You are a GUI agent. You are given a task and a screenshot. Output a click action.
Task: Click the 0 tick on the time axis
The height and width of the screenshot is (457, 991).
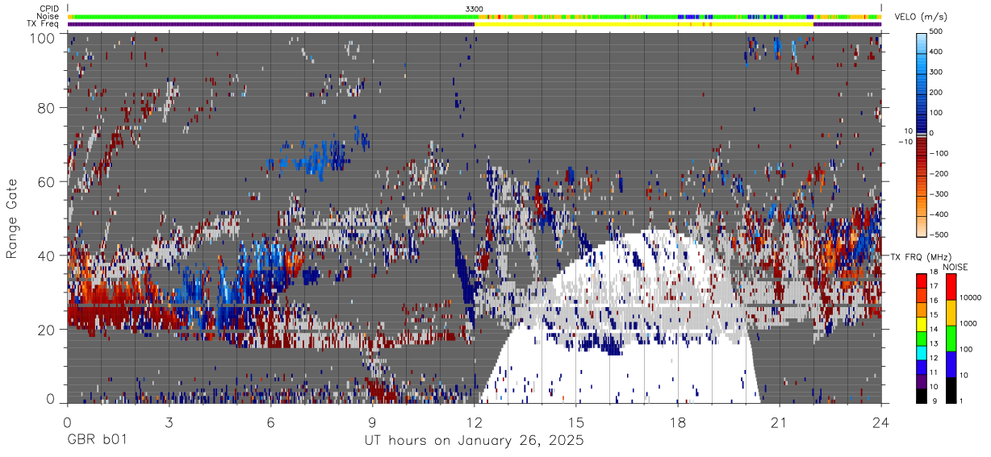tap(67, 422)
